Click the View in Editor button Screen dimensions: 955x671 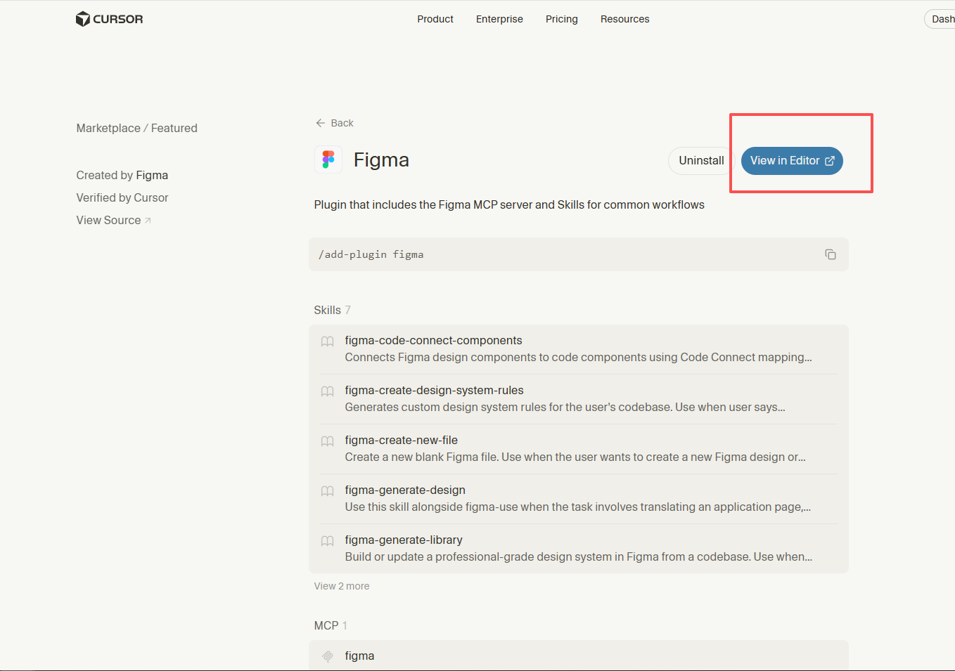pos(792,160)
